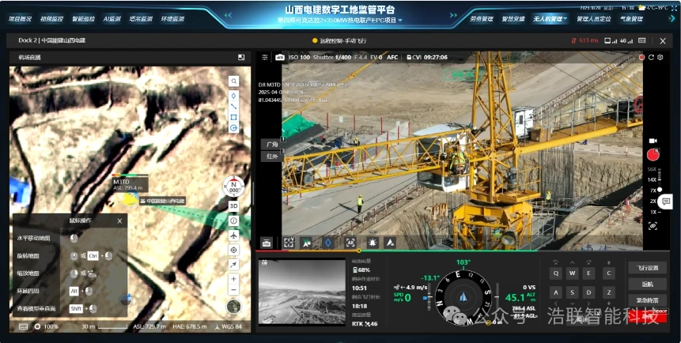The width and height of the screenshot is (681, 343).
Task: Start recording with the red record button
Action: pos(653,155)
